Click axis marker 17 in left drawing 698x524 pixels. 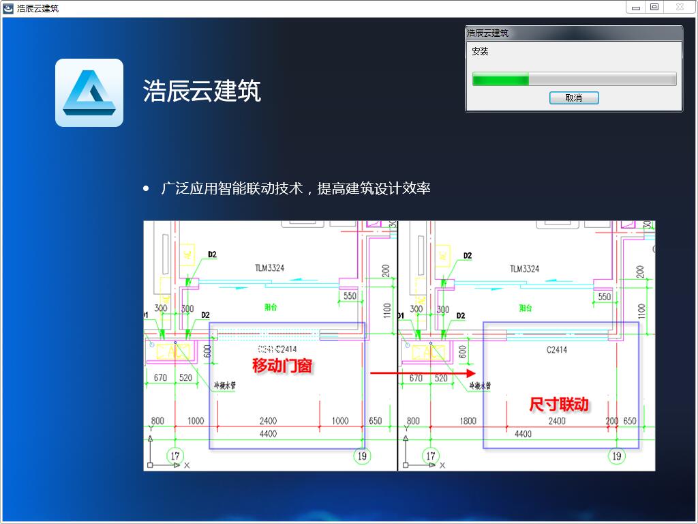[x=175, y=456]
